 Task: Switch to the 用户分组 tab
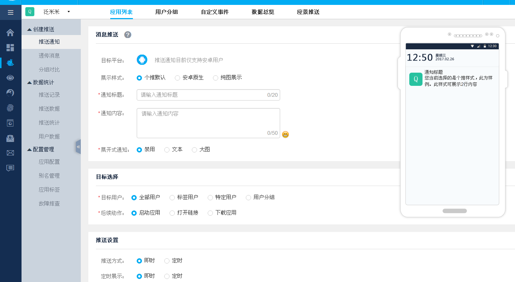click(167, 12)
